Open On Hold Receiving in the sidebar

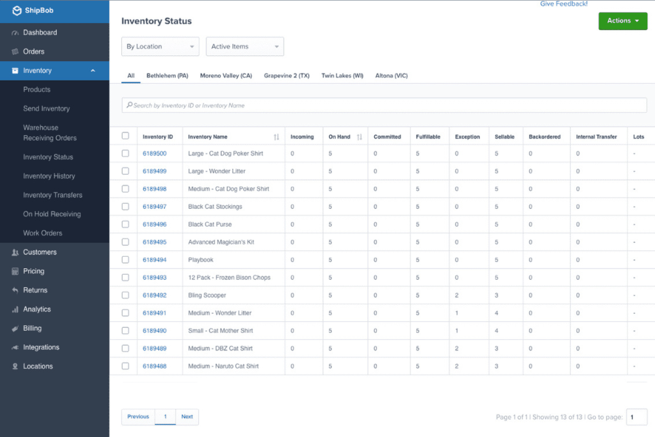pyautogui.click(x=52, y=214)
